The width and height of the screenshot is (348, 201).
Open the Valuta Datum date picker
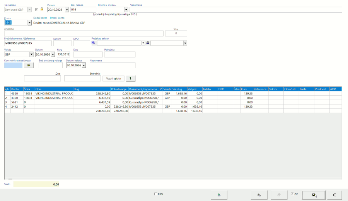coord(53,54)
